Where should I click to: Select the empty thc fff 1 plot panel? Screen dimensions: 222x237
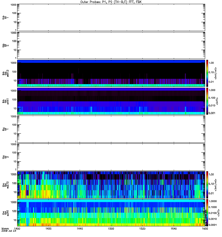111,129
